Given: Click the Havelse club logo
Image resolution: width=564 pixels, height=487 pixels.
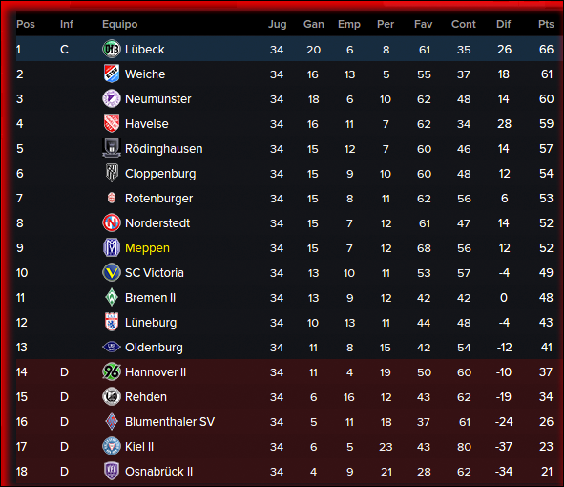Looking at the screenshot, I should point(112,123).
